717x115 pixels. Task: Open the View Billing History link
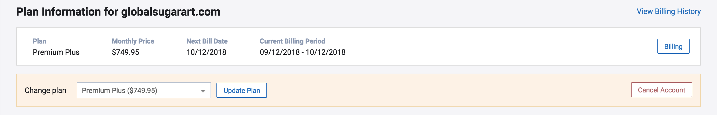pyautogui.click(x=668, y=11)
